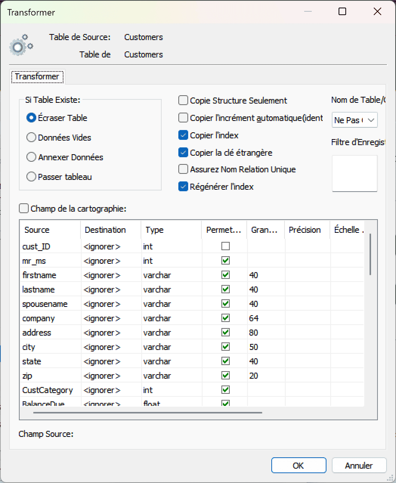The width and height of the screenshot is (396, 483).
Task: Uncheck Copier l'index option
Action: click(x=183, y=135)
